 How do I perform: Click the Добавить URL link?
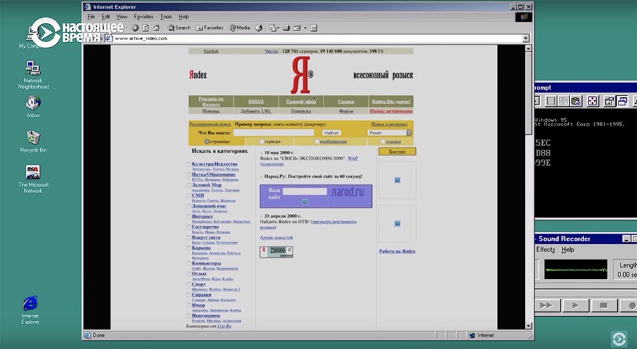(x=255, y=111)
